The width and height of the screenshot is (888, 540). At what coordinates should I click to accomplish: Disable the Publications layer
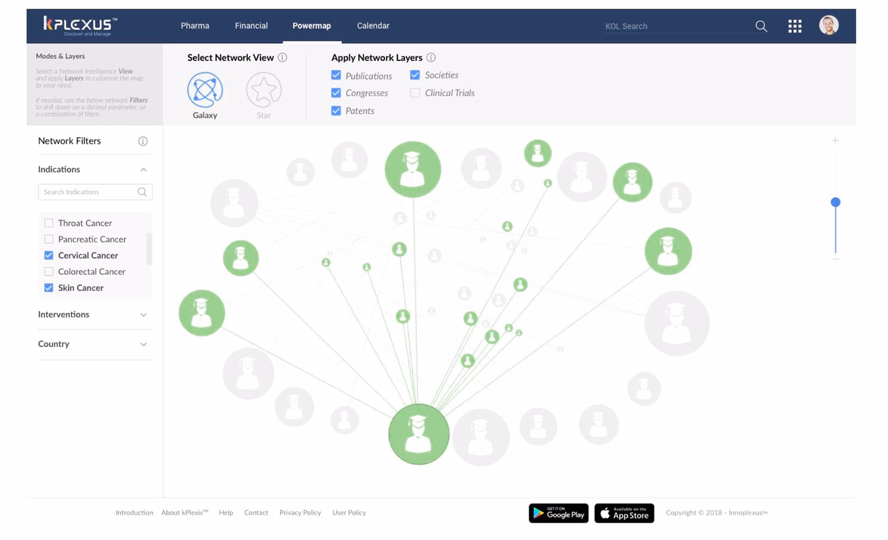[336, 75]
